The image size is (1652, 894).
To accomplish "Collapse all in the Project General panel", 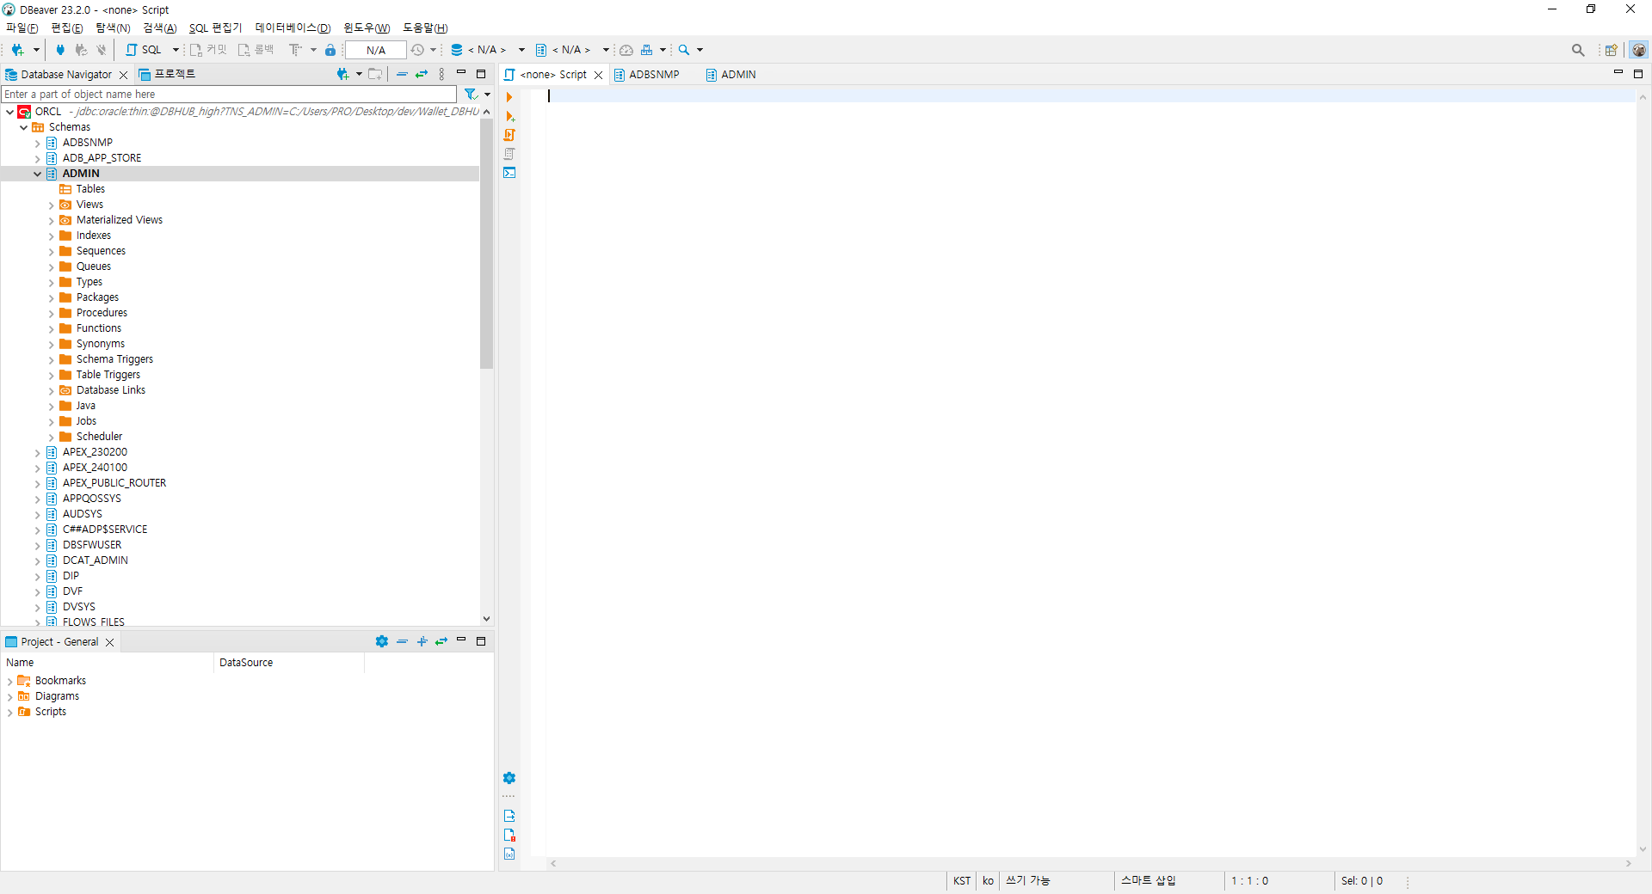I will click(402, 641).
